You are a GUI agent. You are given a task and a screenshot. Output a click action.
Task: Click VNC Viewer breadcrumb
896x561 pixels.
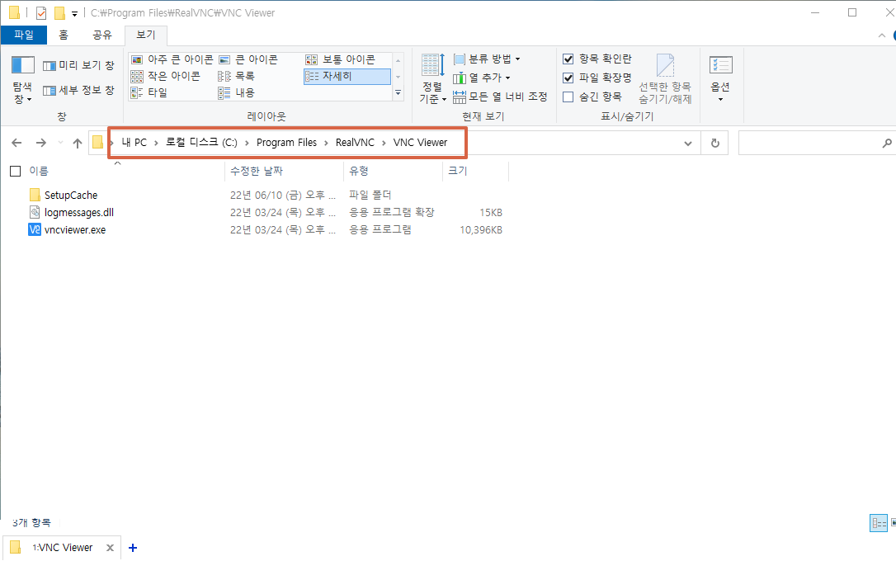(420, 143)
